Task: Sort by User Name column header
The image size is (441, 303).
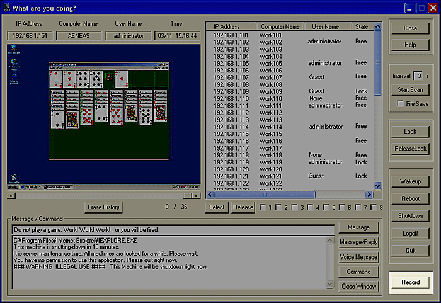Action: click(328, 26)
